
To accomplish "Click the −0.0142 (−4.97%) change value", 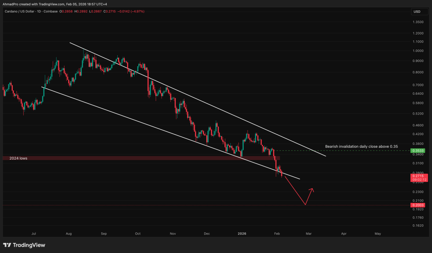I will [131, 11].
